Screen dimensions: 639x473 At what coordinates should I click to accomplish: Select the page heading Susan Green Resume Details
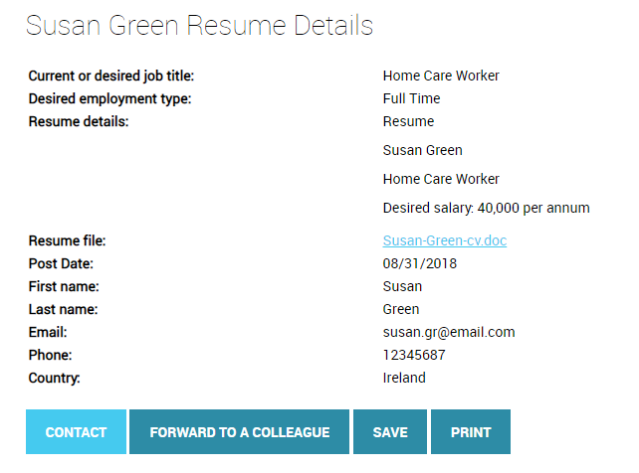pos(199,25)
